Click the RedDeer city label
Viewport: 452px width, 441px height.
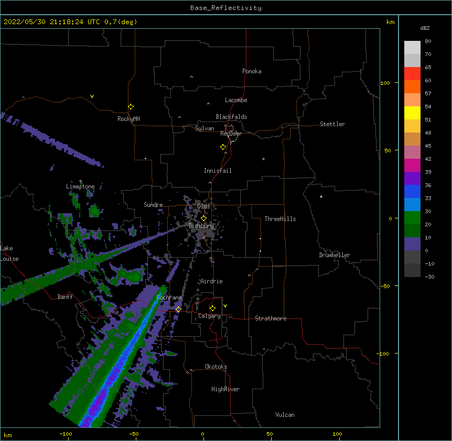tap(231, 134)
